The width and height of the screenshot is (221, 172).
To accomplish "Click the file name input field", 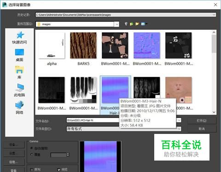I will coord(93,120).
